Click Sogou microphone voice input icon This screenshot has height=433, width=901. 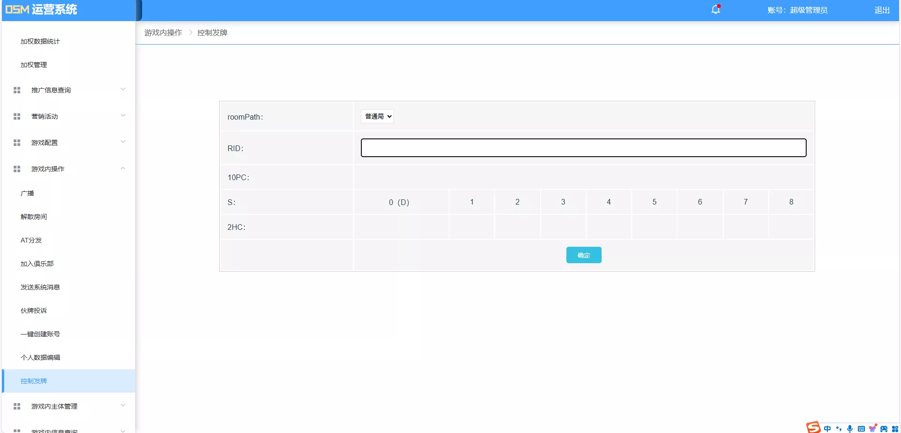coord(849,428)
